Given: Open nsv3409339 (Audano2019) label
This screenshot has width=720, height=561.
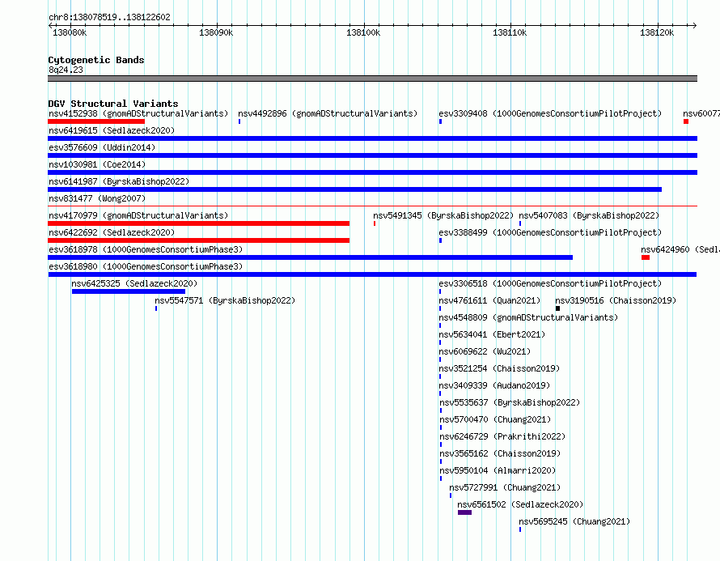Looking at the screenshot, I should (494, 385).
